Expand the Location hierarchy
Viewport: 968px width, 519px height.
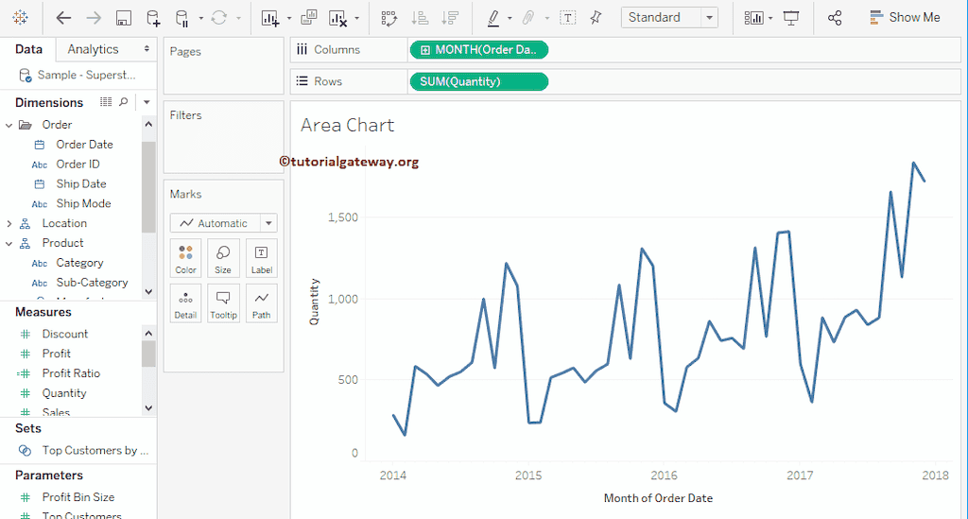(9, 223)
